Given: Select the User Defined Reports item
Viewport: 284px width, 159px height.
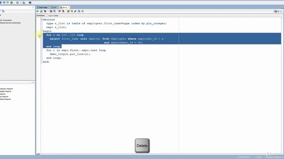Looking at the screenshot, I should [x=5, y=99].
